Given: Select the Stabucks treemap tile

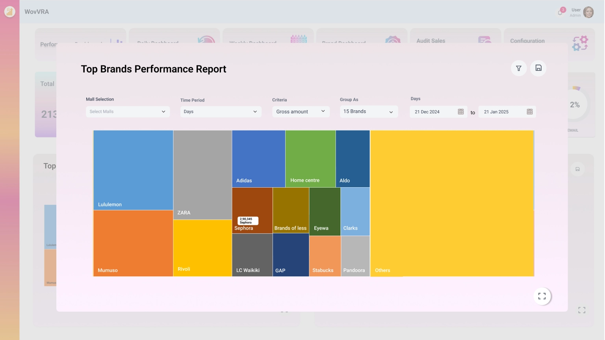Looking at the screenshot, I should click(x=325, y=256).
